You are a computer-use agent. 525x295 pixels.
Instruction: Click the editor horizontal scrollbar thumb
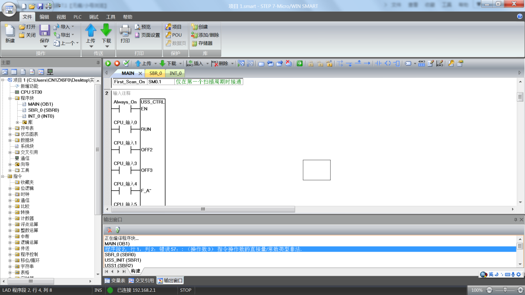click(203, 209)
